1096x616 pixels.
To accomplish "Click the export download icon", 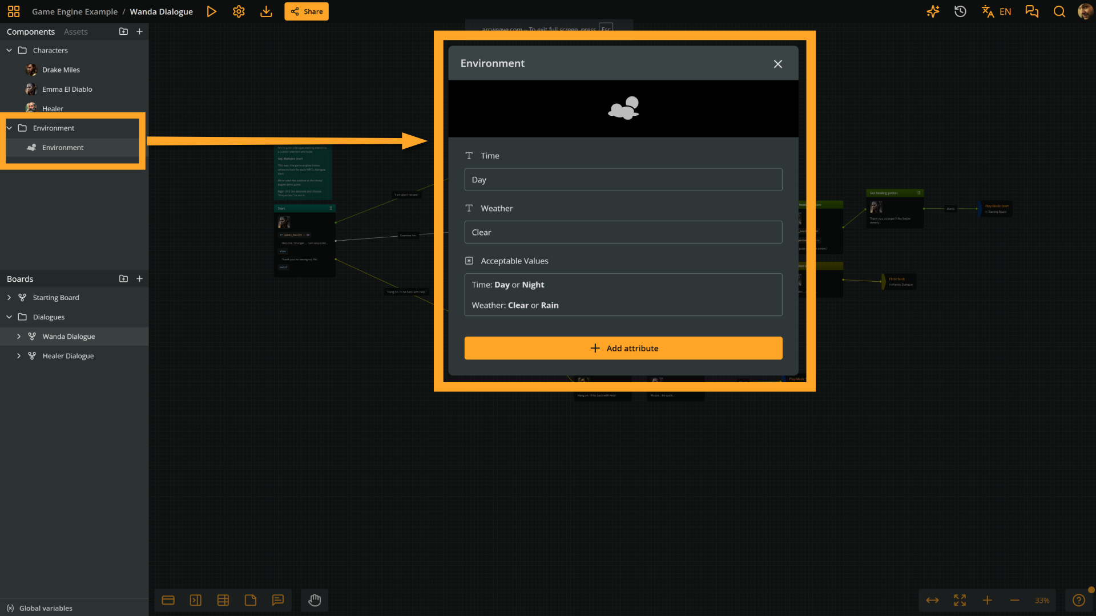I will pos(266,11).
